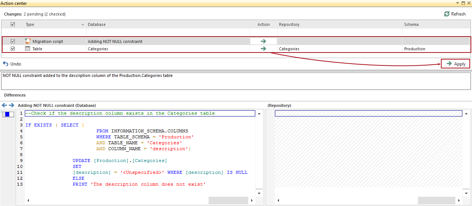This screenshot has height=206, width=472.
Task: Click the Refresh icon button
Action: [447, 14]
